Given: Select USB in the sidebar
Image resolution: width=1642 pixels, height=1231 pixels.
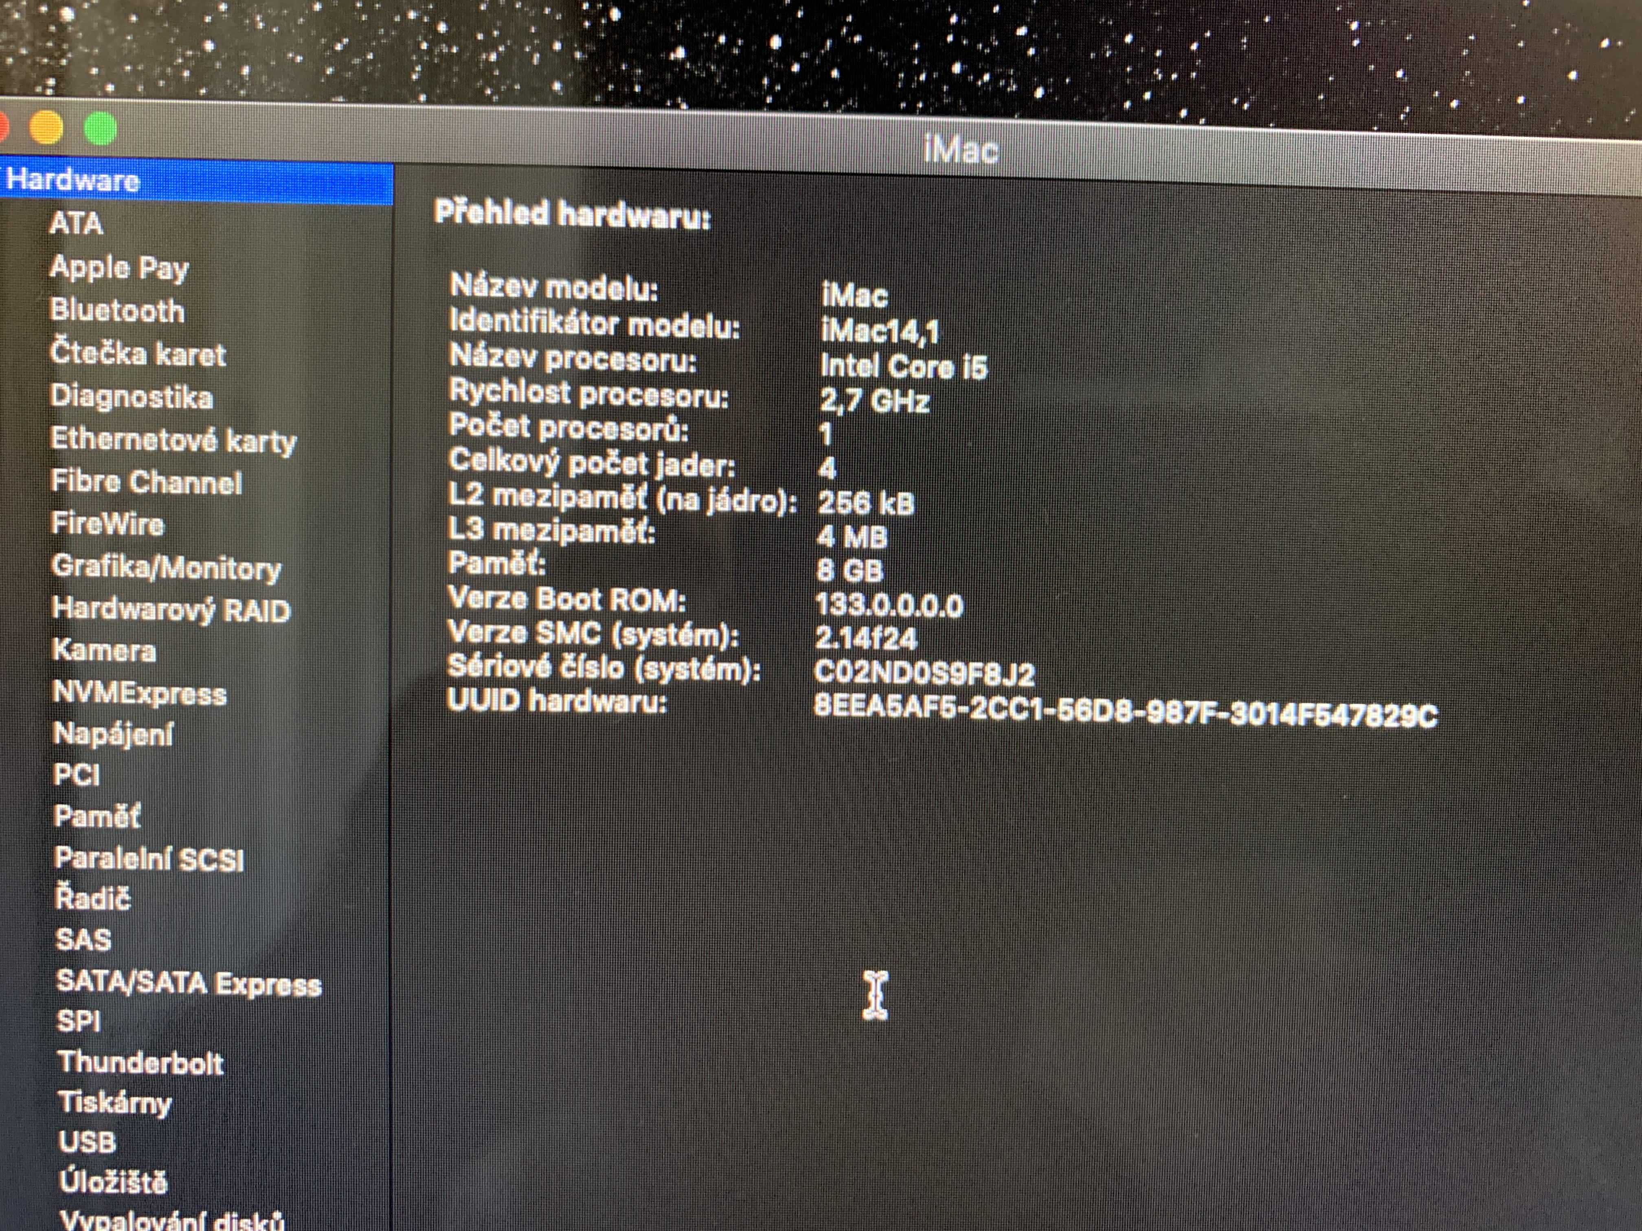Looking at the screenshot, I should tap(87, 1141).
